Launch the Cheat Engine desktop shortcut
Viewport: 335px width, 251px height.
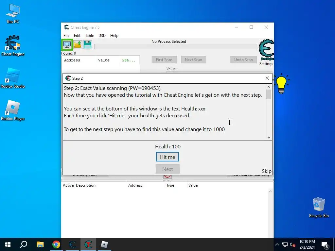pyautogui.click(x=13, y=45)
